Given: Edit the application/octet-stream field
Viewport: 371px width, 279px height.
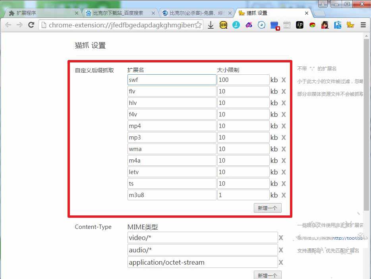Looking at the screenshot, I should (203, 262).
